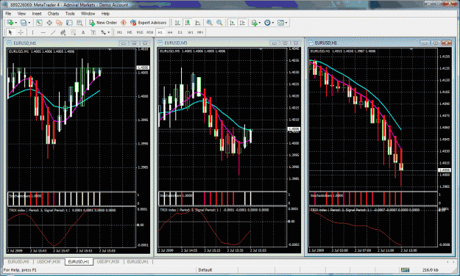Choose the equidistant channel tool
The width and height of the screenshot is (460, 276).
click(x=63, y=32)
